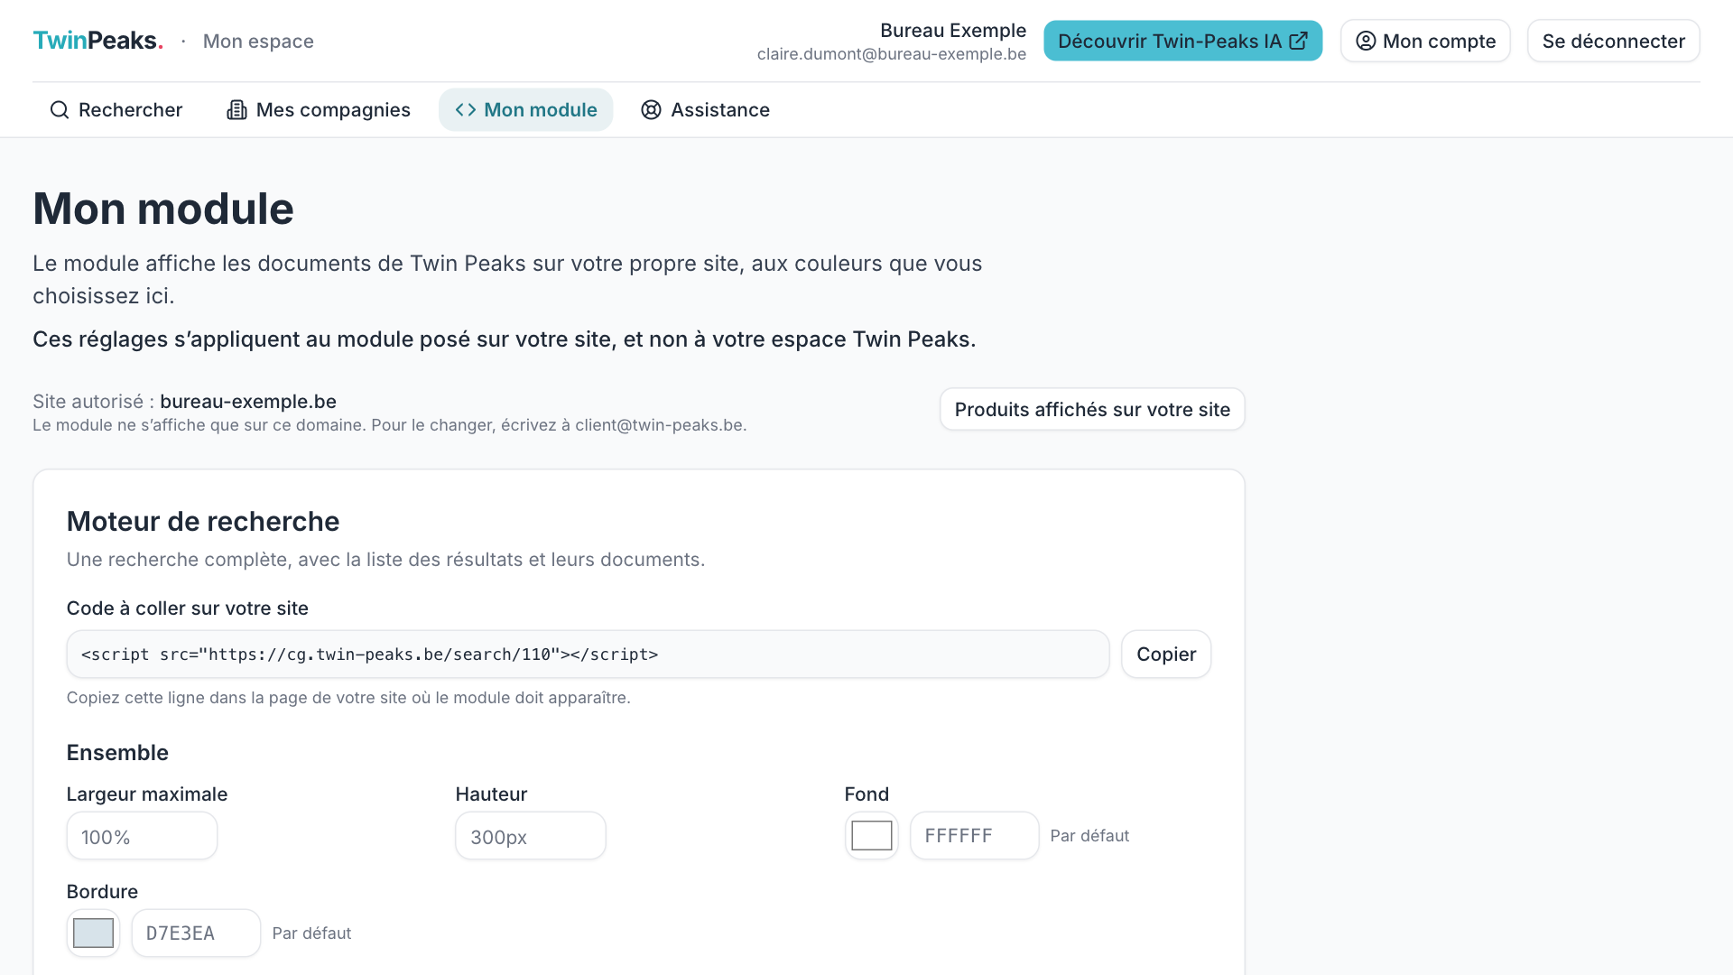This screenshot has width=1733, height=975.
Task: Click the TwinPeaks logo
Action: 97,41
